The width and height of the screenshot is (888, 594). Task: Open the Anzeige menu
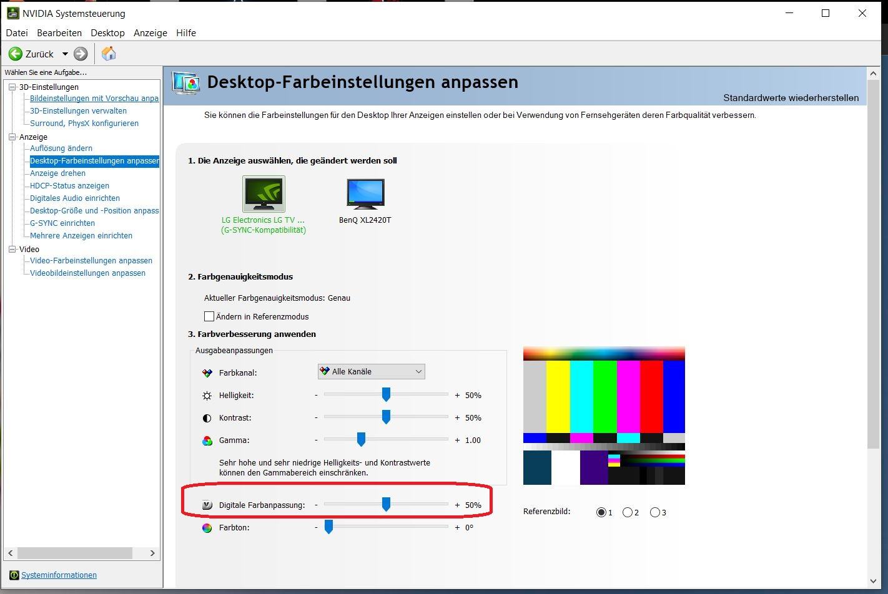(x=150, y=33)
